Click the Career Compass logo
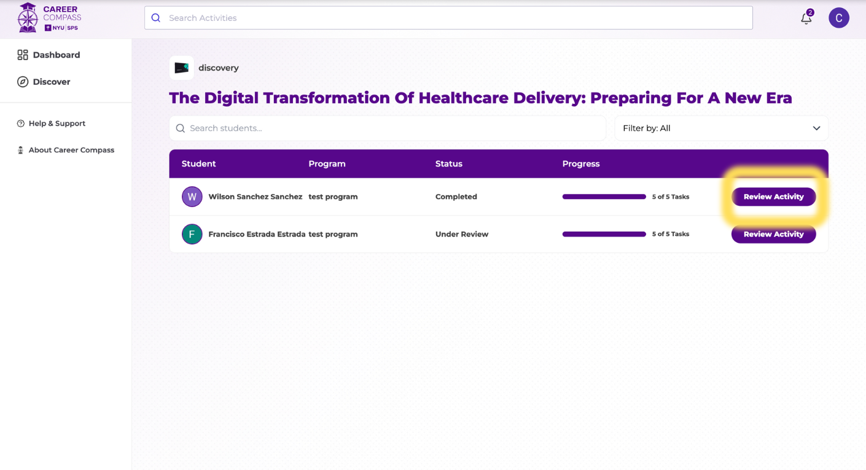The image size is (866, 470). pyautogui.click(x=49, y=18)
